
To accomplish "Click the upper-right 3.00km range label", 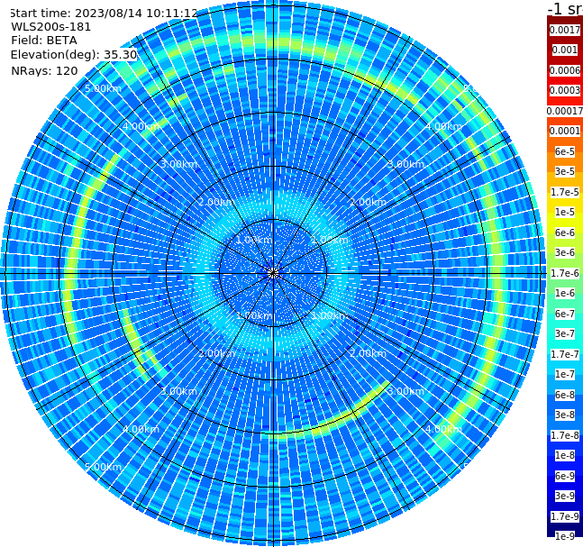I will pos(405,164).
